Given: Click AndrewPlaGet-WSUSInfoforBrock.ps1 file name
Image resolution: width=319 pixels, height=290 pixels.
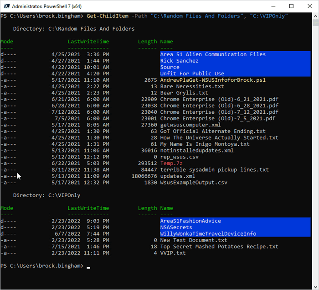Looking at the screenshot, I should click(x=213, y=80).
